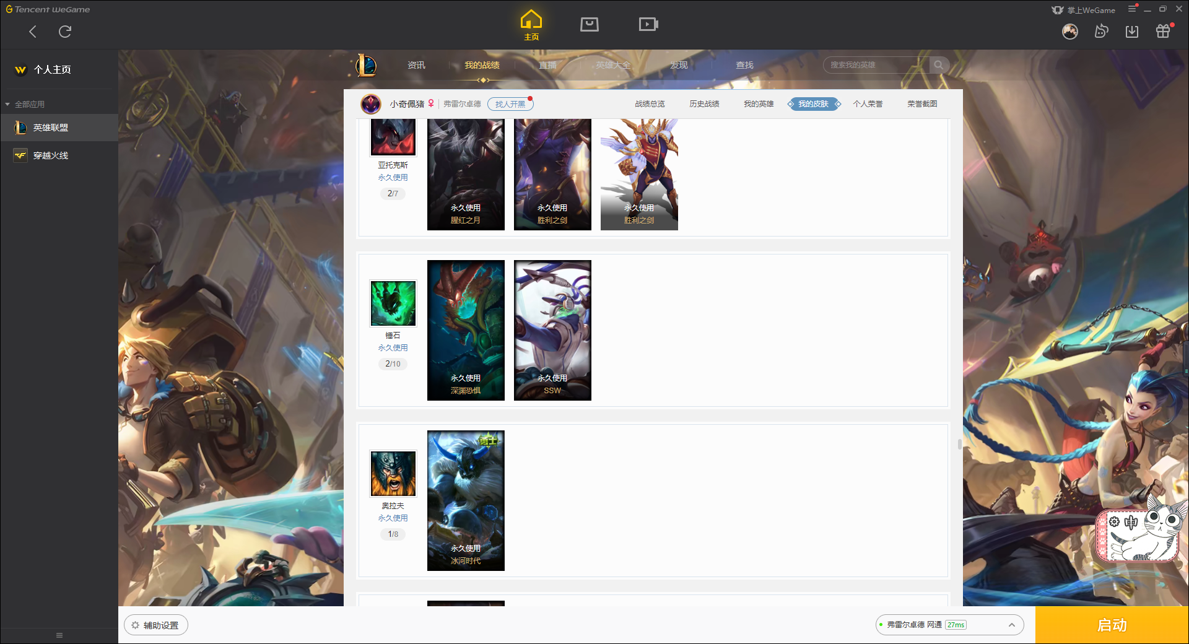The image size is (1189, 644).
Task: Switch to 历史战绩 sub-tab
Action: (704, 104)
